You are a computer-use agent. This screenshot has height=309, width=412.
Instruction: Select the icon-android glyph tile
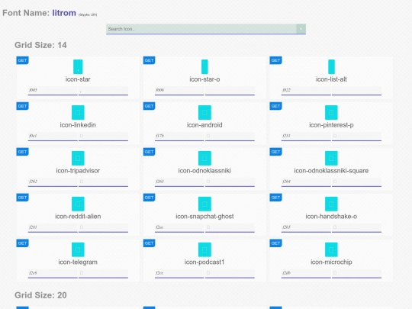(x=204, y=112)
